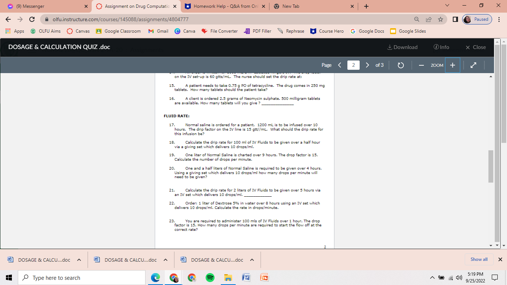The height and width of the screenshot is (285, 507).
Task: Open third DOSAGE & CALCU download options chevron
Action: point(252,260)
